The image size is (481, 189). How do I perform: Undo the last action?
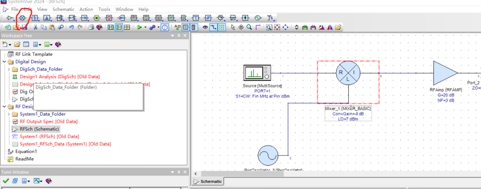pos(71,27)
